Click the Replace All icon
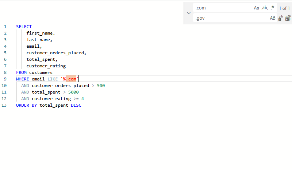 click(x=288, y=18)
